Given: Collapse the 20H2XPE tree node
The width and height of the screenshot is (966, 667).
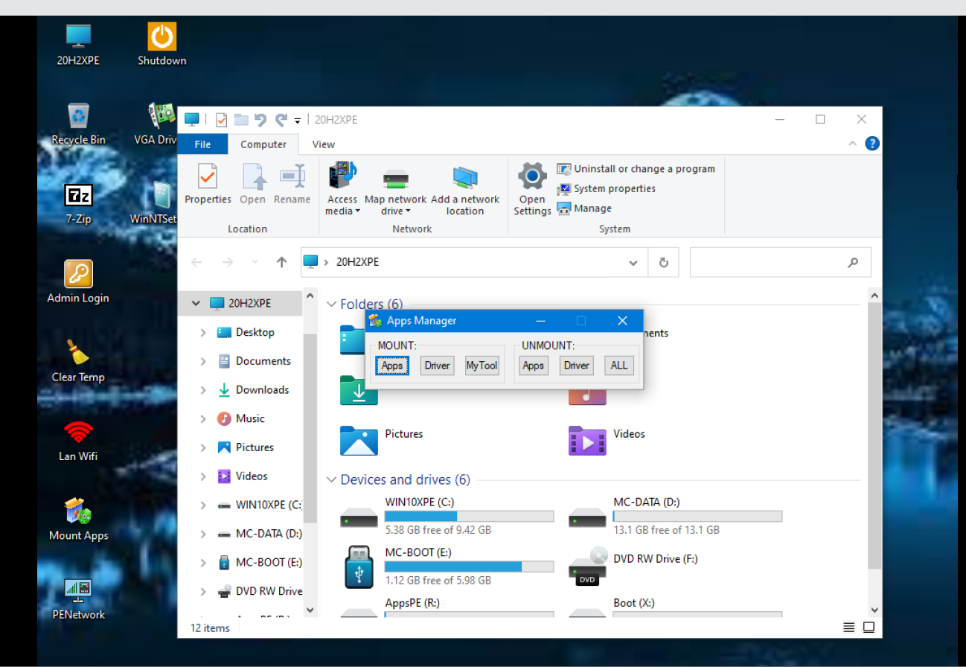Looking at the screenshot, I should pyautogui.click(x=196, y=303).
